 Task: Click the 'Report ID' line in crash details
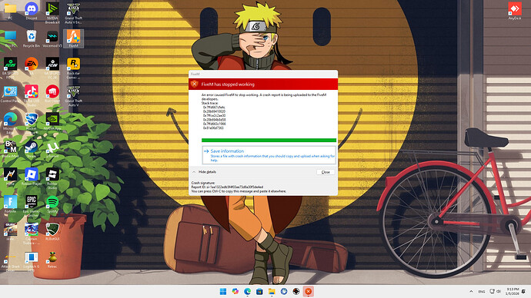tap(227, 187)
